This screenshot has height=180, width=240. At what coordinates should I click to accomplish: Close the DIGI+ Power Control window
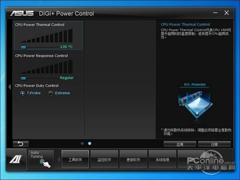[x=227, y=13]
